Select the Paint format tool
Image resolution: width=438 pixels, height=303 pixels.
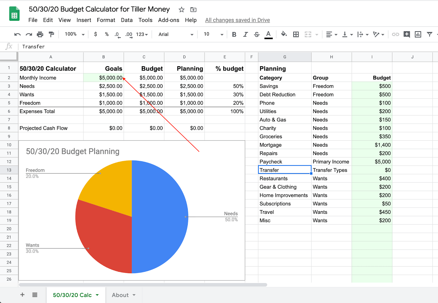click(51, 34)
